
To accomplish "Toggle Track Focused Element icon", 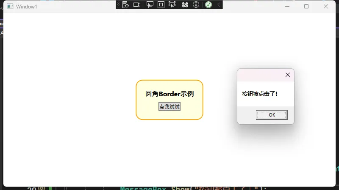I will (172, 5).
